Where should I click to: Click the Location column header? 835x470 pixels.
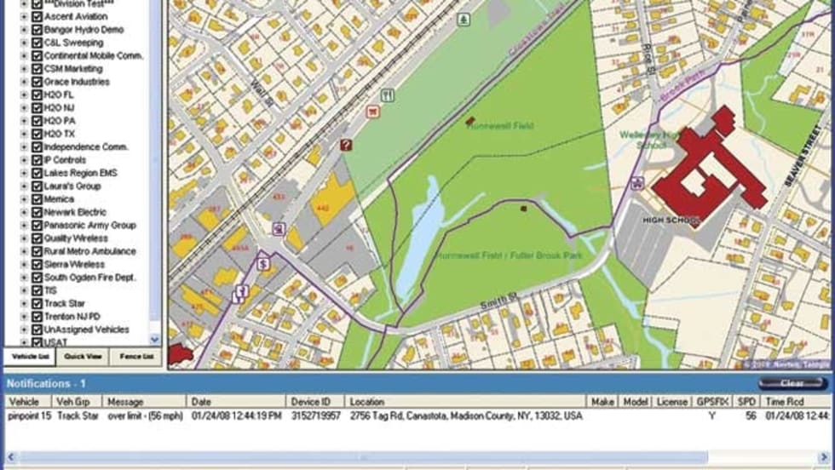tap(465, 401)
